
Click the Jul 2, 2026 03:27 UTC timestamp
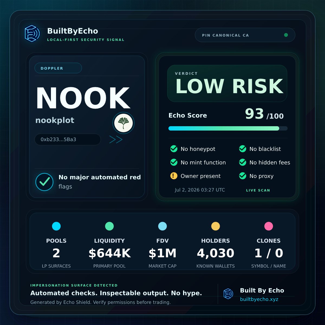(200, 190)
